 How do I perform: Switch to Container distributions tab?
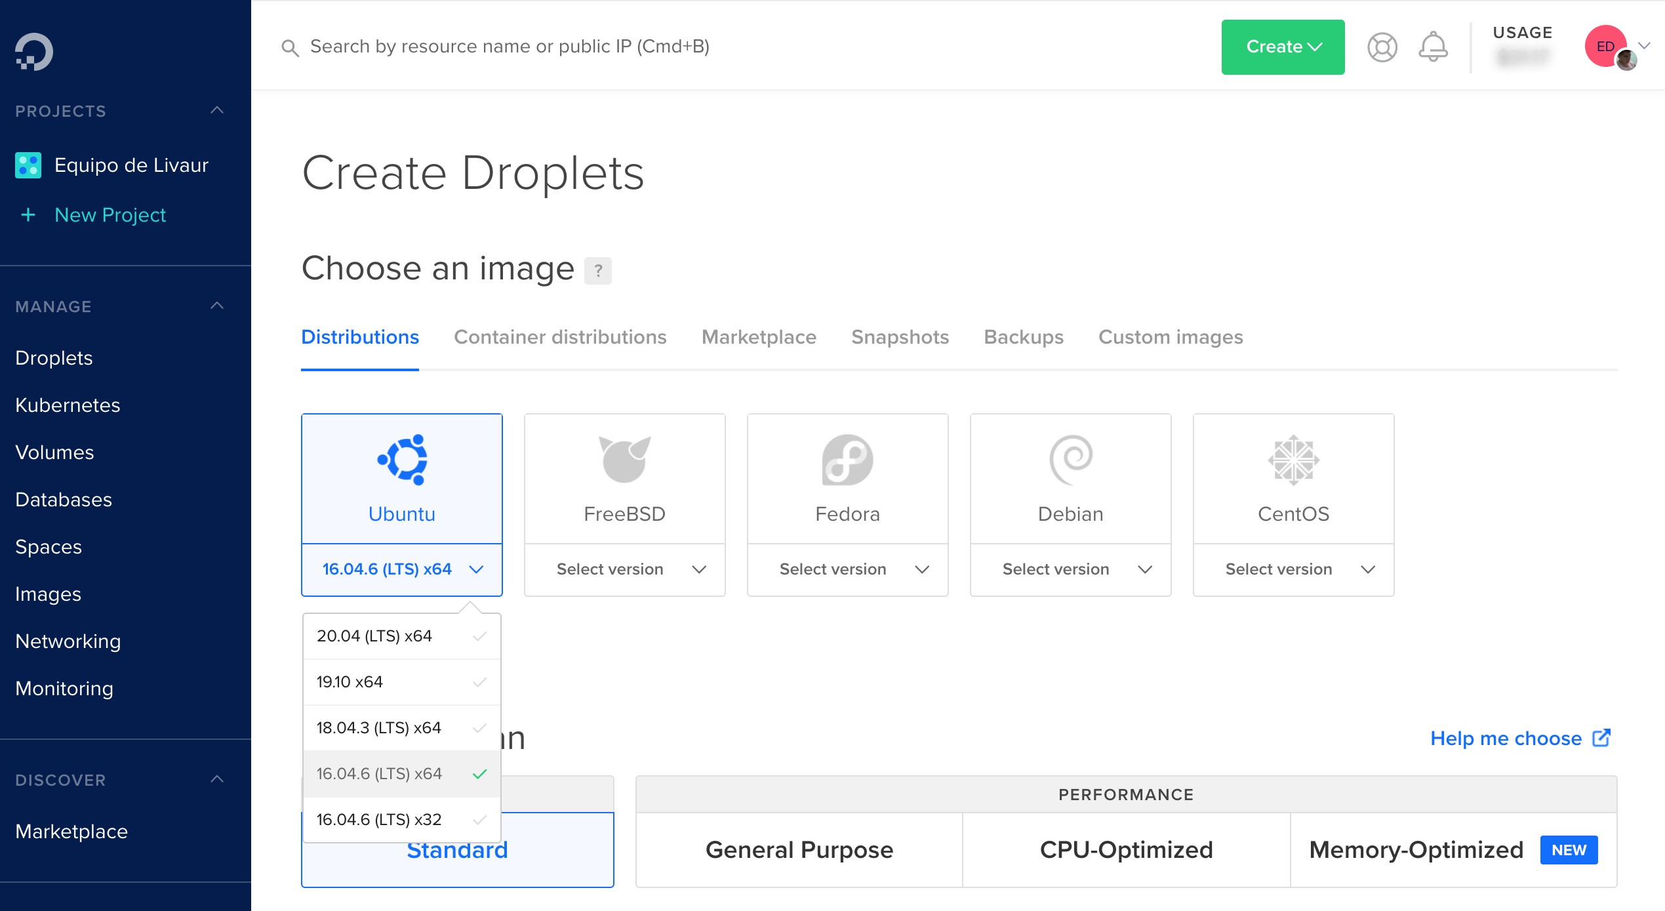pos(560,337)
